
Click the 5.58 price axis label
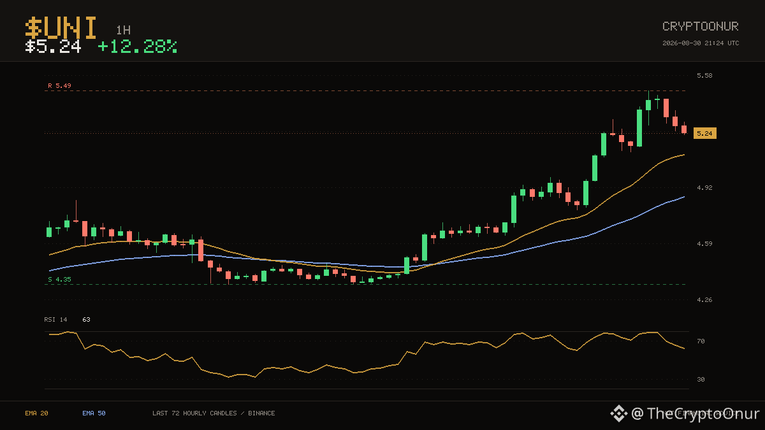point(704,76)
